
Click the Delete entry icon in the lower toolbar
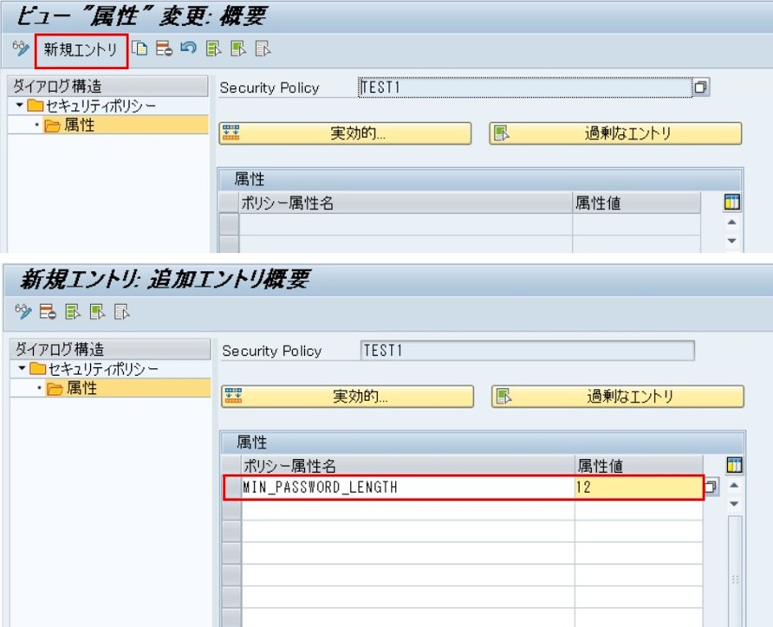[49, 312]
